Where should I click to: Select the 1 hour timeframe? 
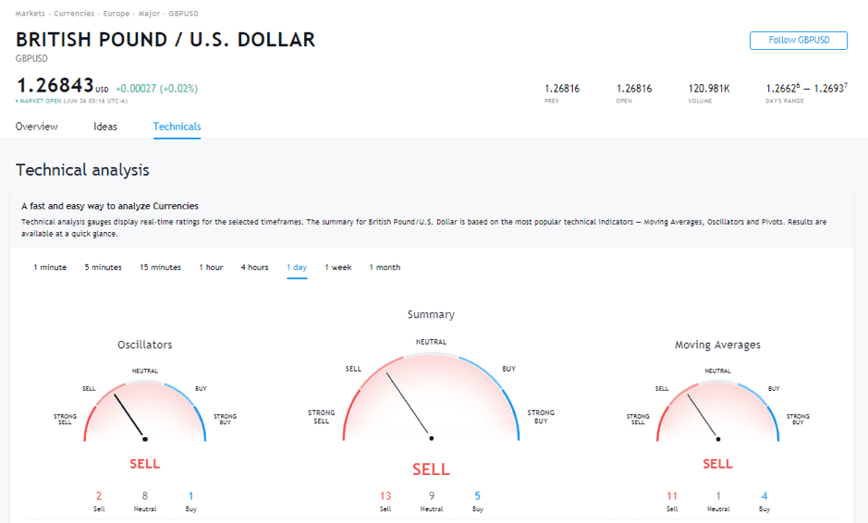pos(211,268)
